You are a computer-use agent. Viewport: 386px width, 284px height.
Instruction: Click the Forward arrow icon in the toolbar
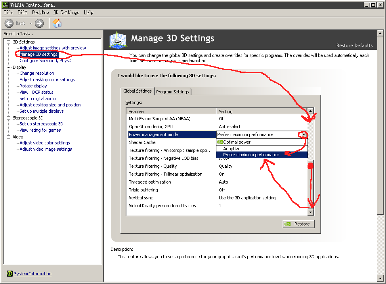(x=39, y=24)
